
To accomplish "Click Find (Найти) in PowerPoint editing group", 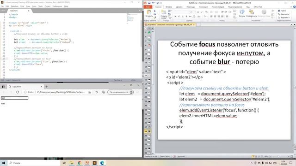I will [282, 11].
